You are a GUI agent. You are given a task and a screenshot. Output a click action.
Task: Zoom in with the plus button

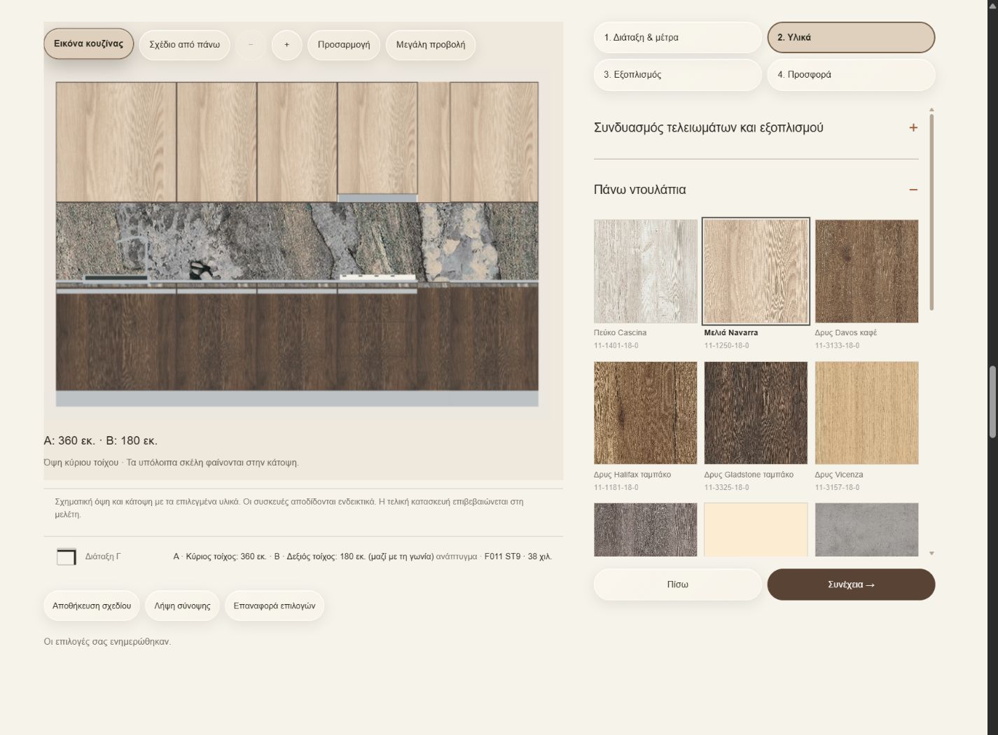coord(286,45)
